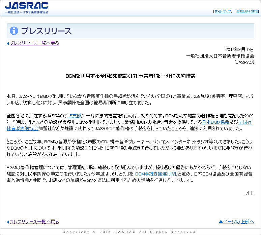Open the サイトマップ link

223,11
